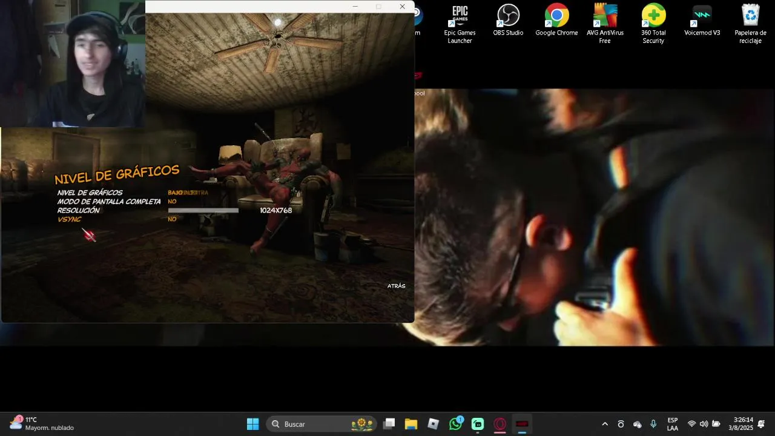Image resolution: width=775 pixels, height=436 pixels.
Task: Select the Nivel de gráficos option row
Action: (x=90, y=193)
